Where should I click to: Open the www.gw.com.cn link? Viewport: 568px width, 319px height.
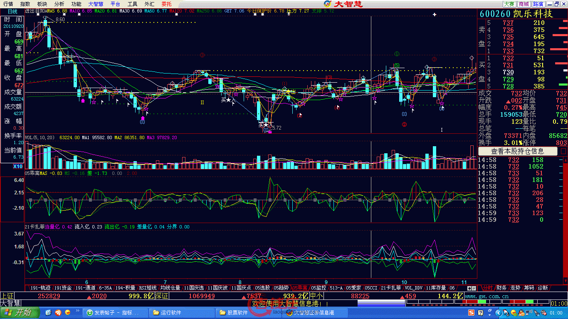pos(487,296)
